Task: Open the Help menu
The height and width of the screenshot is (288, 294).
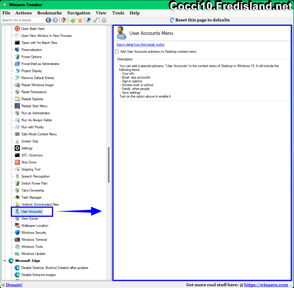Action: pos(135,13)
